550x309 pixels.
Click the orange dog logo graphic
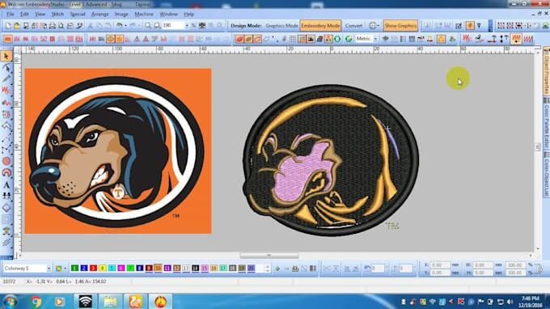pyautogui.click(x=118, y=151)
